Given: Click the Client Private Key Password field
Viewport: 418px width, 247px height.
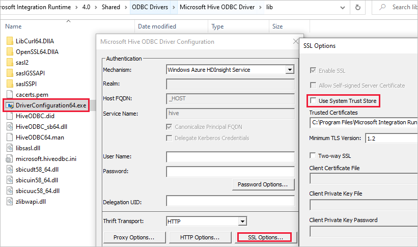Looking at the screenshot, I should pyautogui.click(x=364, y=231).
